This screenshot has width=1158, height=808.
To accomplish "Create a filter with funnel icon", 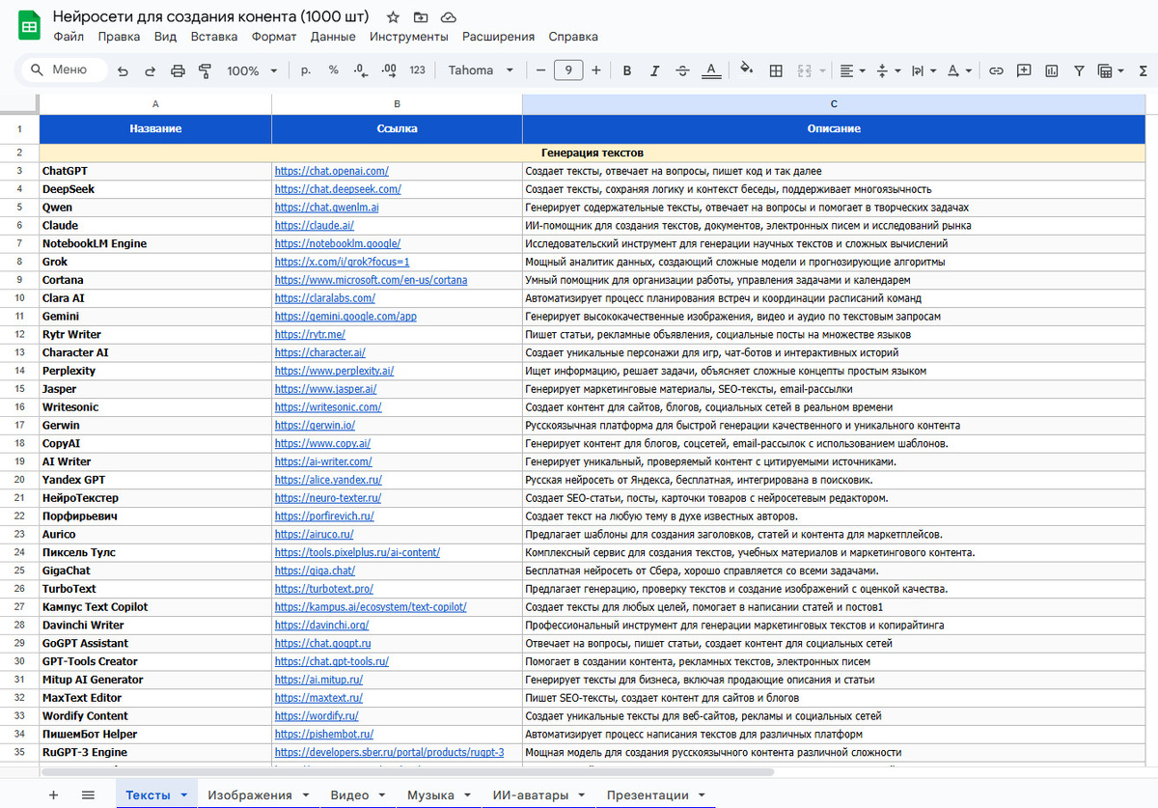I will 1079,70.
